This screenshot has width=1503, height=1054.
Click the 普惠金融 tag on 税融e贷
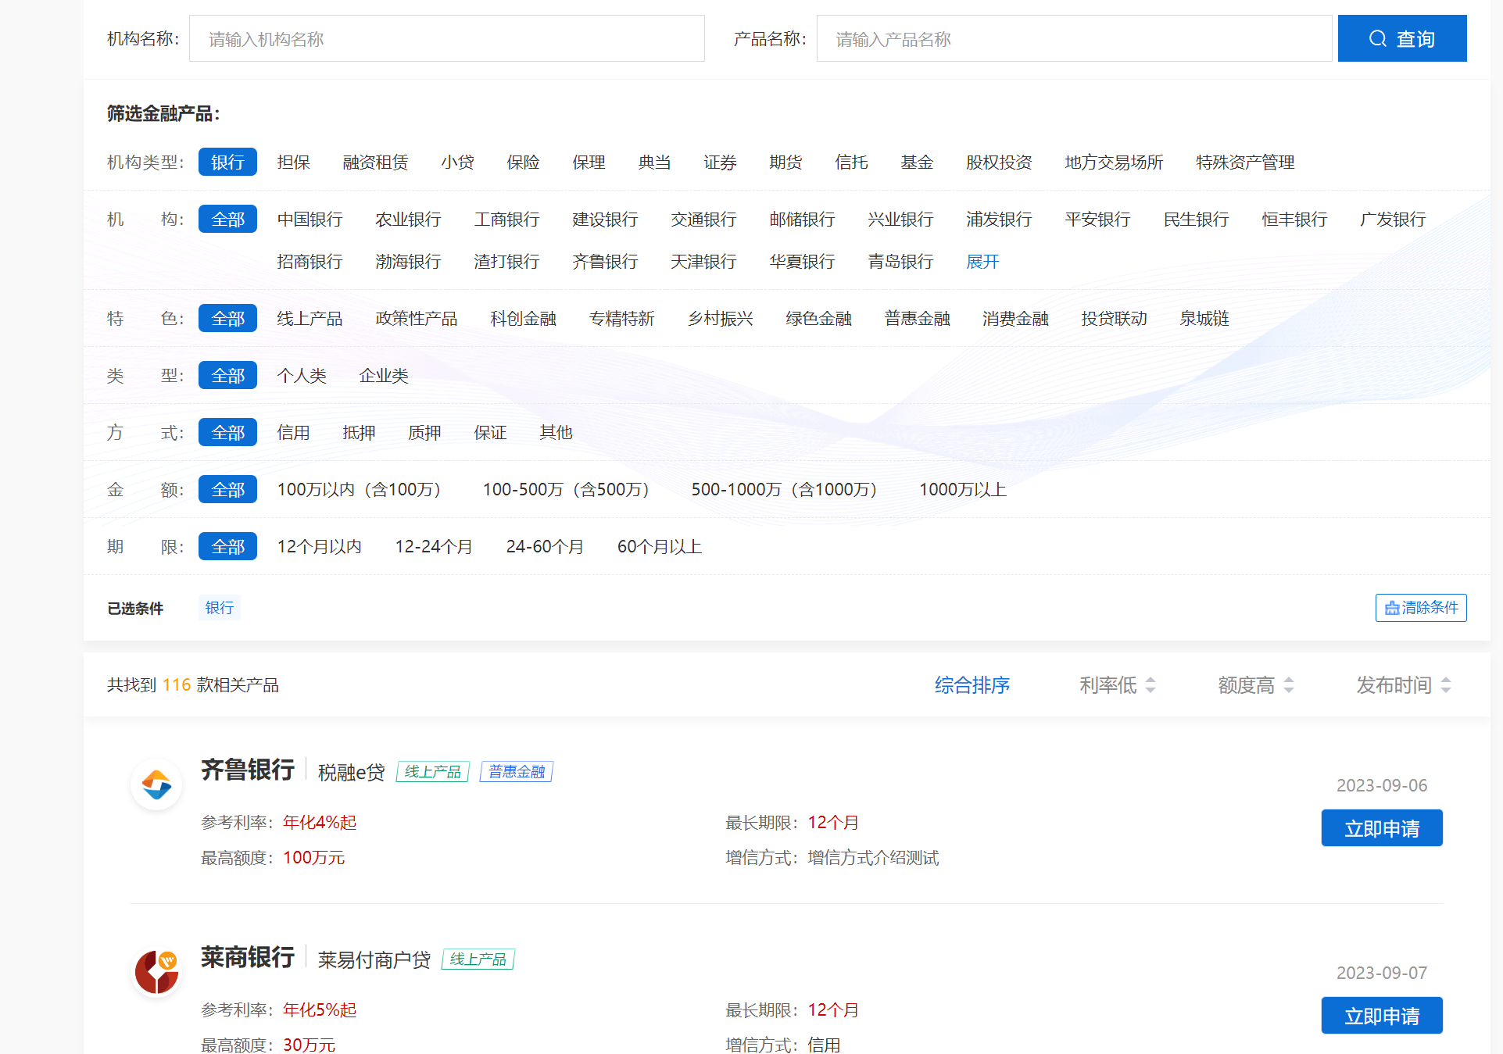(x=517, y=772)
